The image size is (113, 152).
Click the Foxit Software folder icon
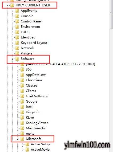pyautogui.click(x=22, y=96)
